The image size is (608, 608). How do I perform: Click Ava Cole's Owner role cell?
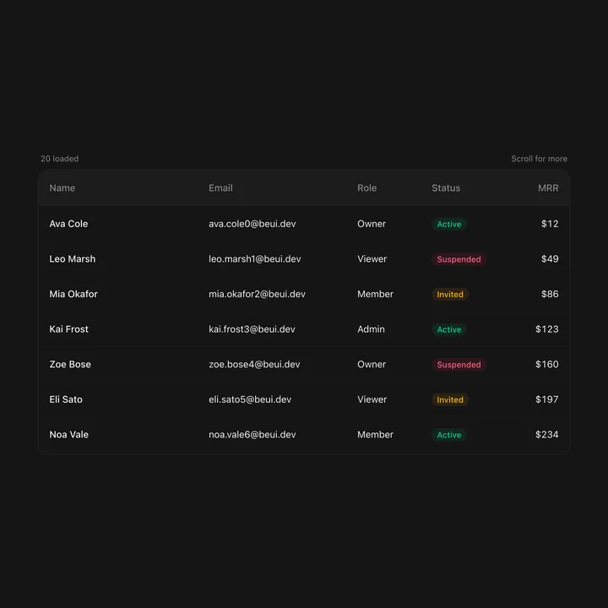pyautogui.click(x=372, y=224)
